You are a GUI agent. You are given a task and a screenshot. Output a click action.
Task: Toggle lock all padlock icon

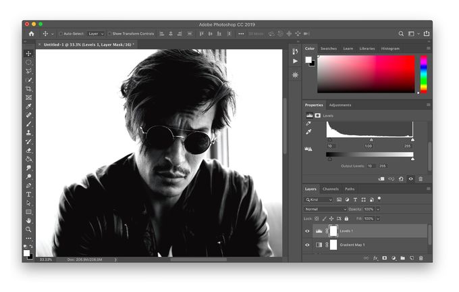(x=346, y=219)
